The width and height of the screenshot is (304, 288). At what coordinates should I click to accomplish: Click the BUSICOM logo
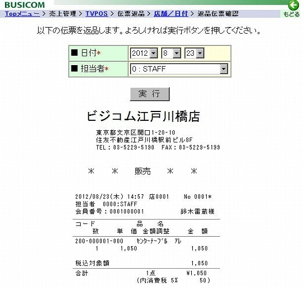click(x=25, y=5)
